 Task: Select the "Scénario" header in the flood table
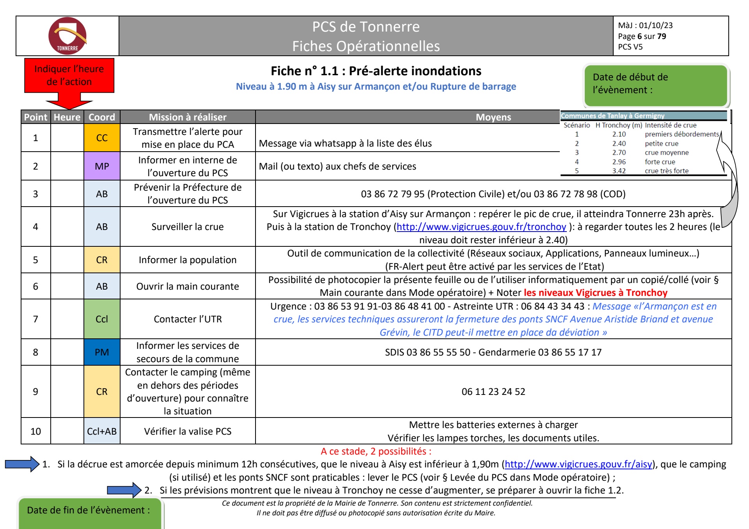[x=577, y=125]
